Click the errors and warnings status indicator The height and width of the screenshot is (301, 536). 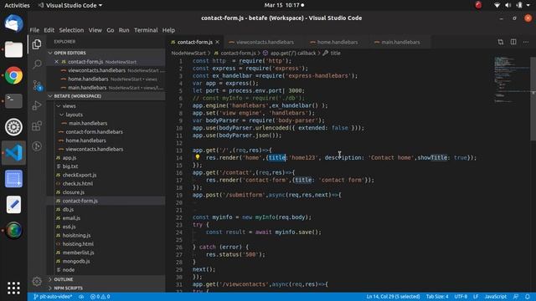[100, 297]
